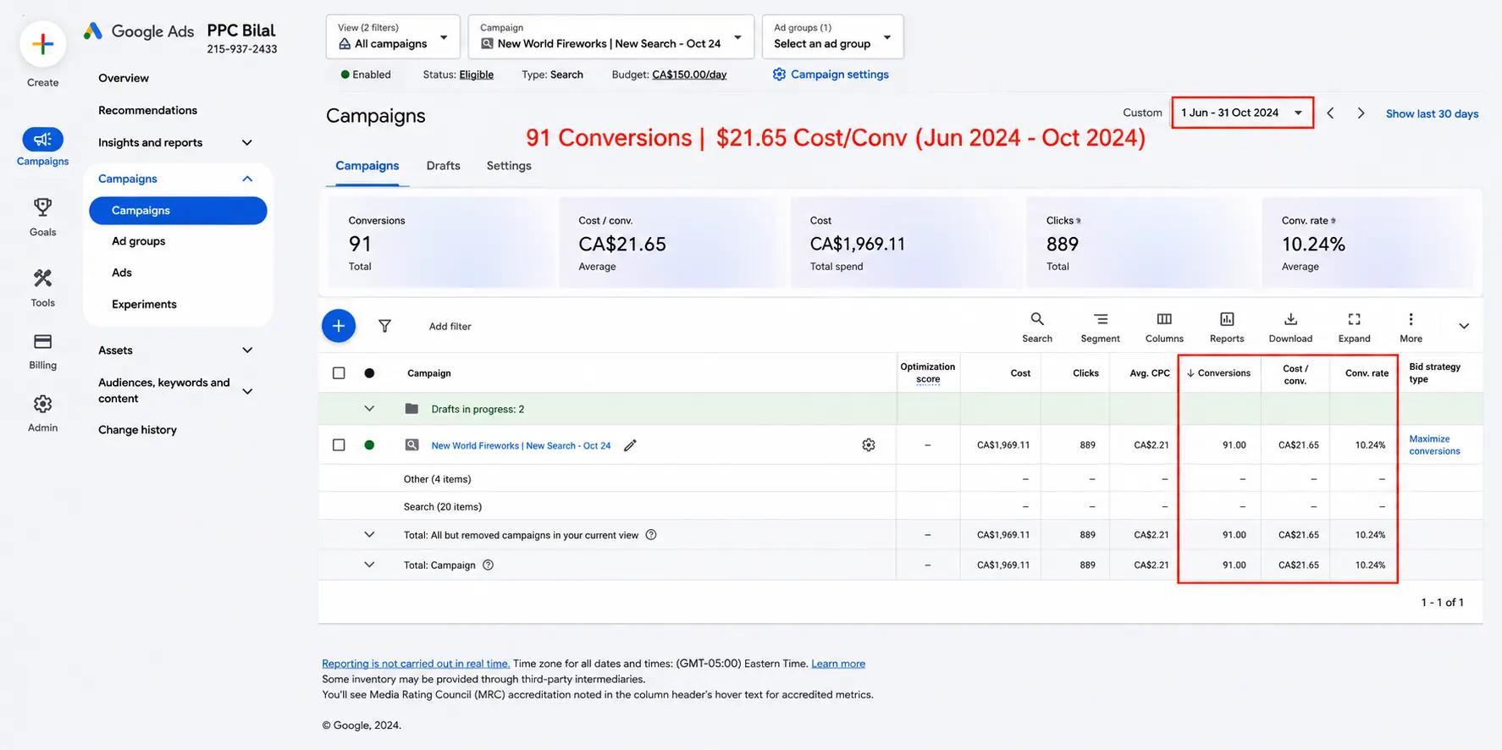Open the View All campaigns dropdown
1502x750 pixels.
click(393, 36)
